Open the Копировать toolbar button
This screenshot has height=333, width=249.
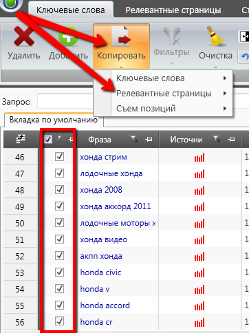(x=121, y=47)
